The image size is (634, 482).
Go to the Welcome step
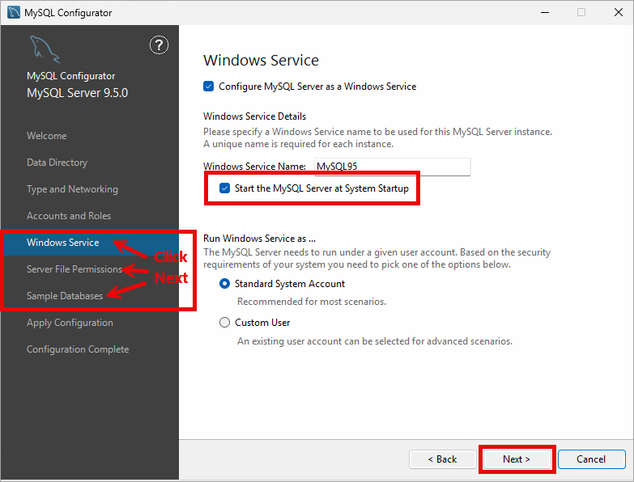click(x=47, y=136)
